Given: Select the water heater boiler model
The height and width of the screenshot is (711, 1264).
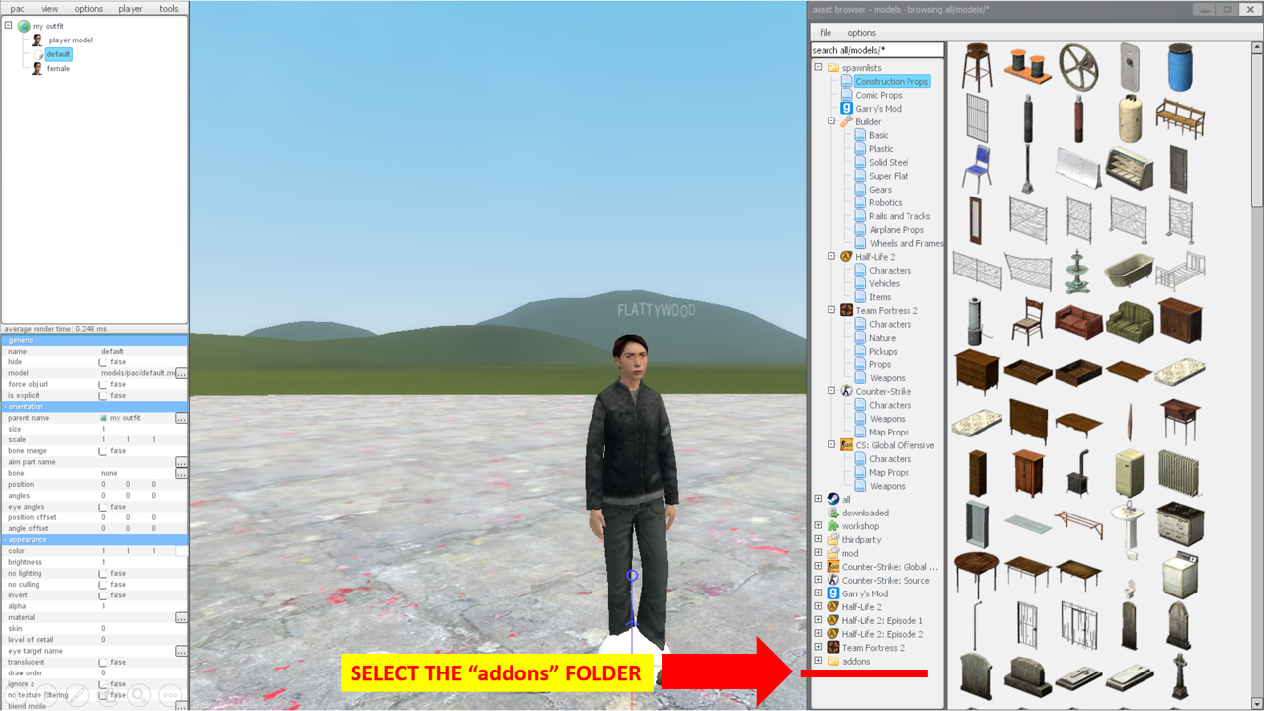Looking at the screenshot, I should click(x=977, y=322).
